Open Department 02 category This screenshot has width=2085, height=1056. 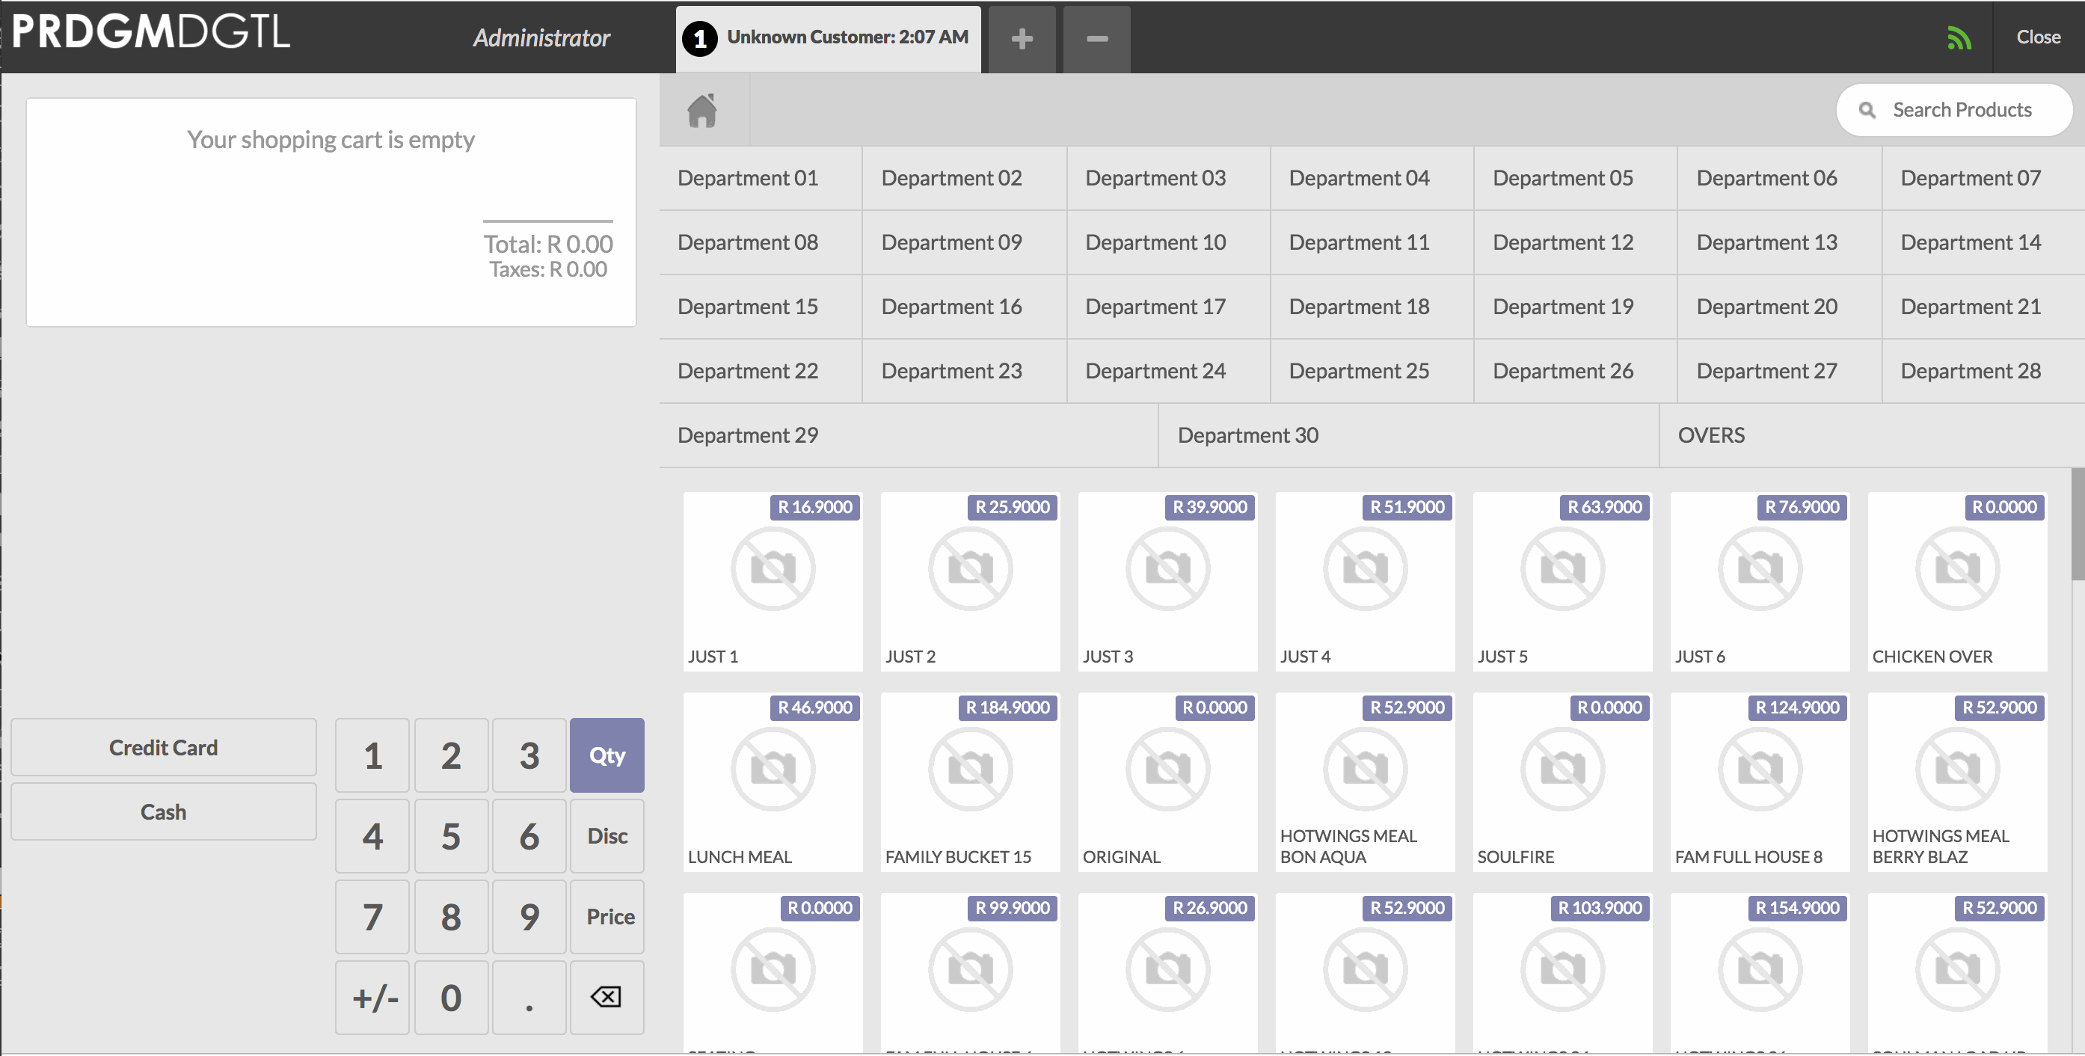(x=964, y=178)
